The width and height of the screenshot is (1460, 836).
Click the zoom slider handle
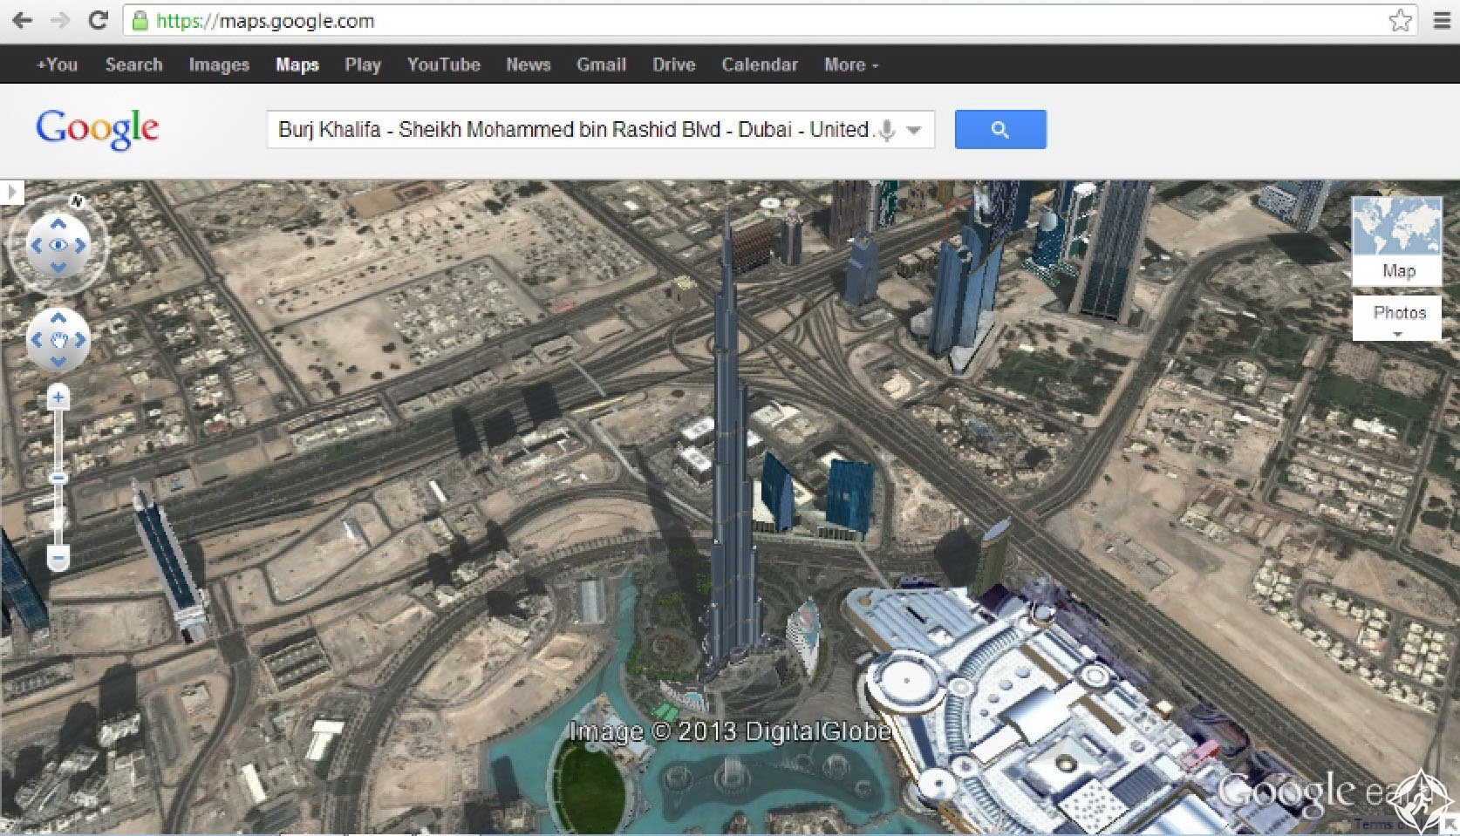pos(58,478)
